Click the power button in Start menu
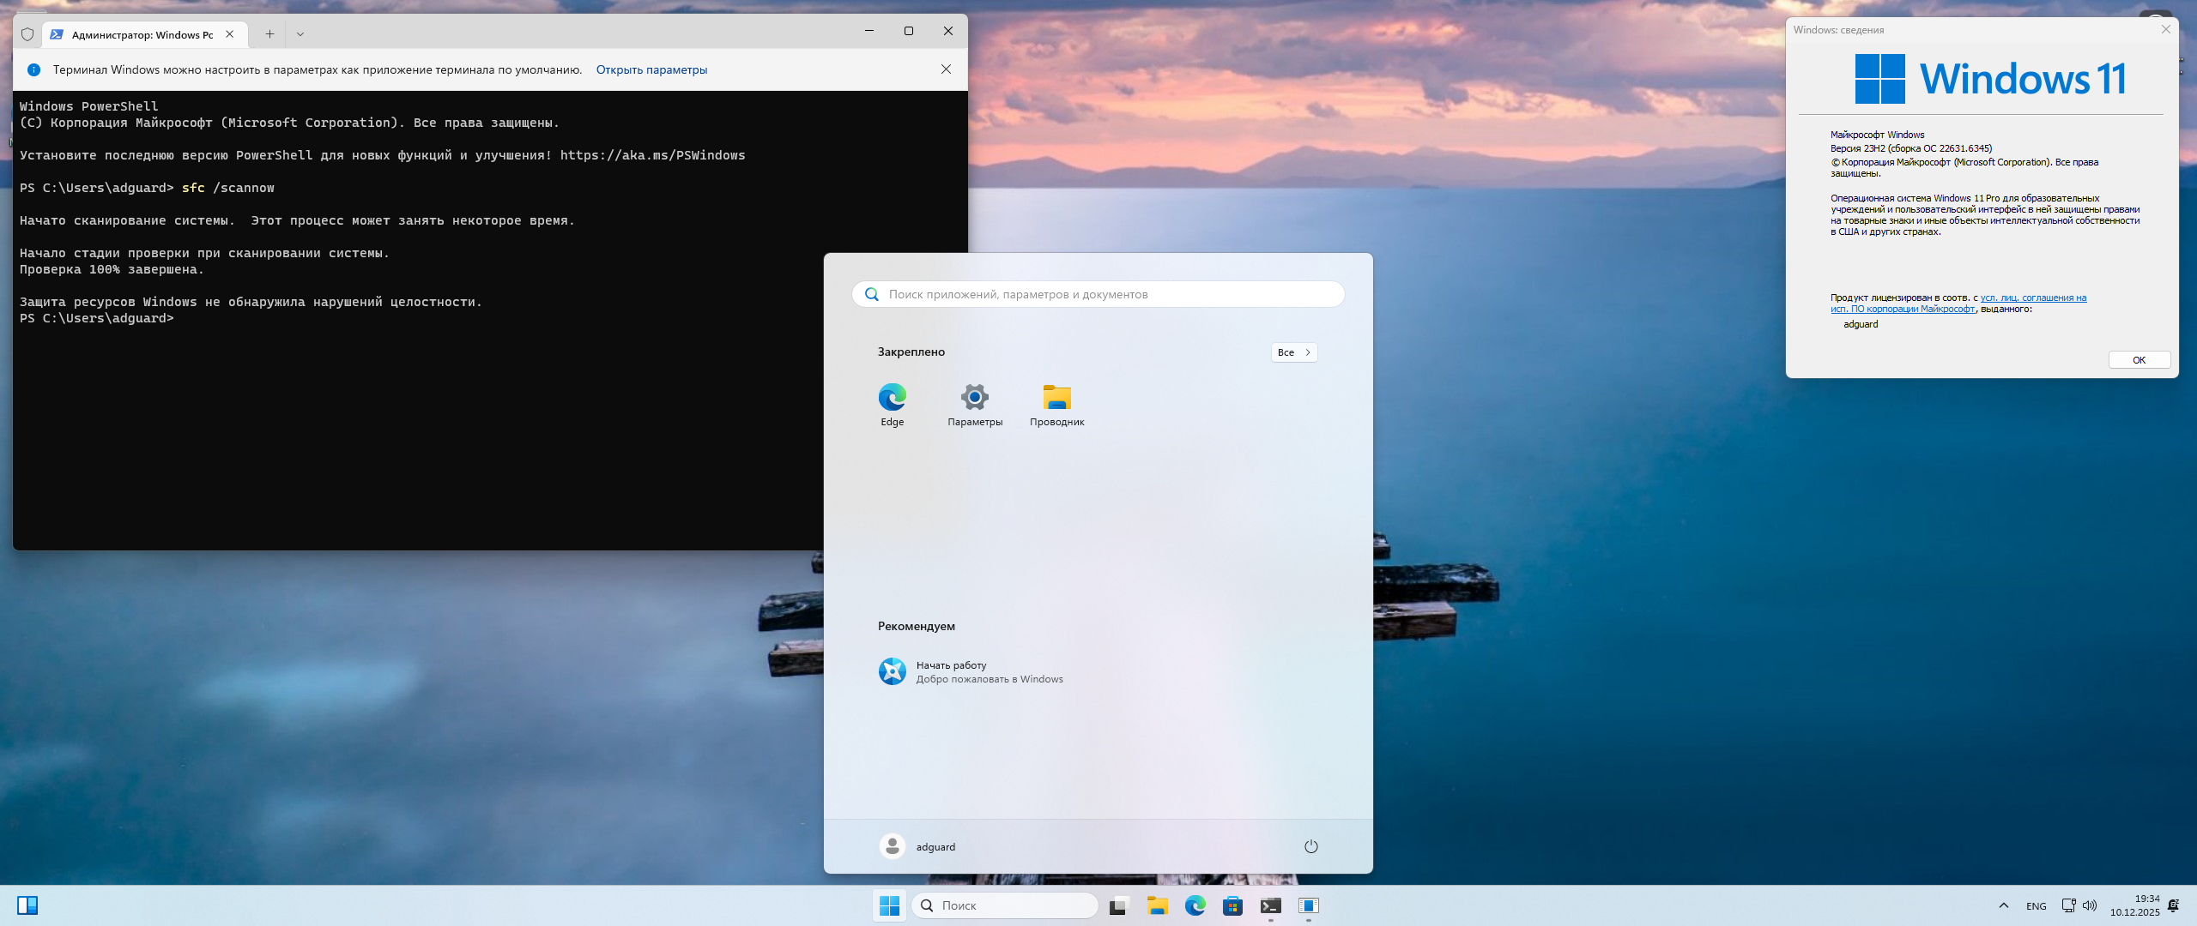The image size is (2197, 926). (x=1310, y=846)
